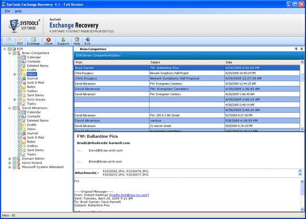Select David Abramson's Calendar folder

click(33, 112)
